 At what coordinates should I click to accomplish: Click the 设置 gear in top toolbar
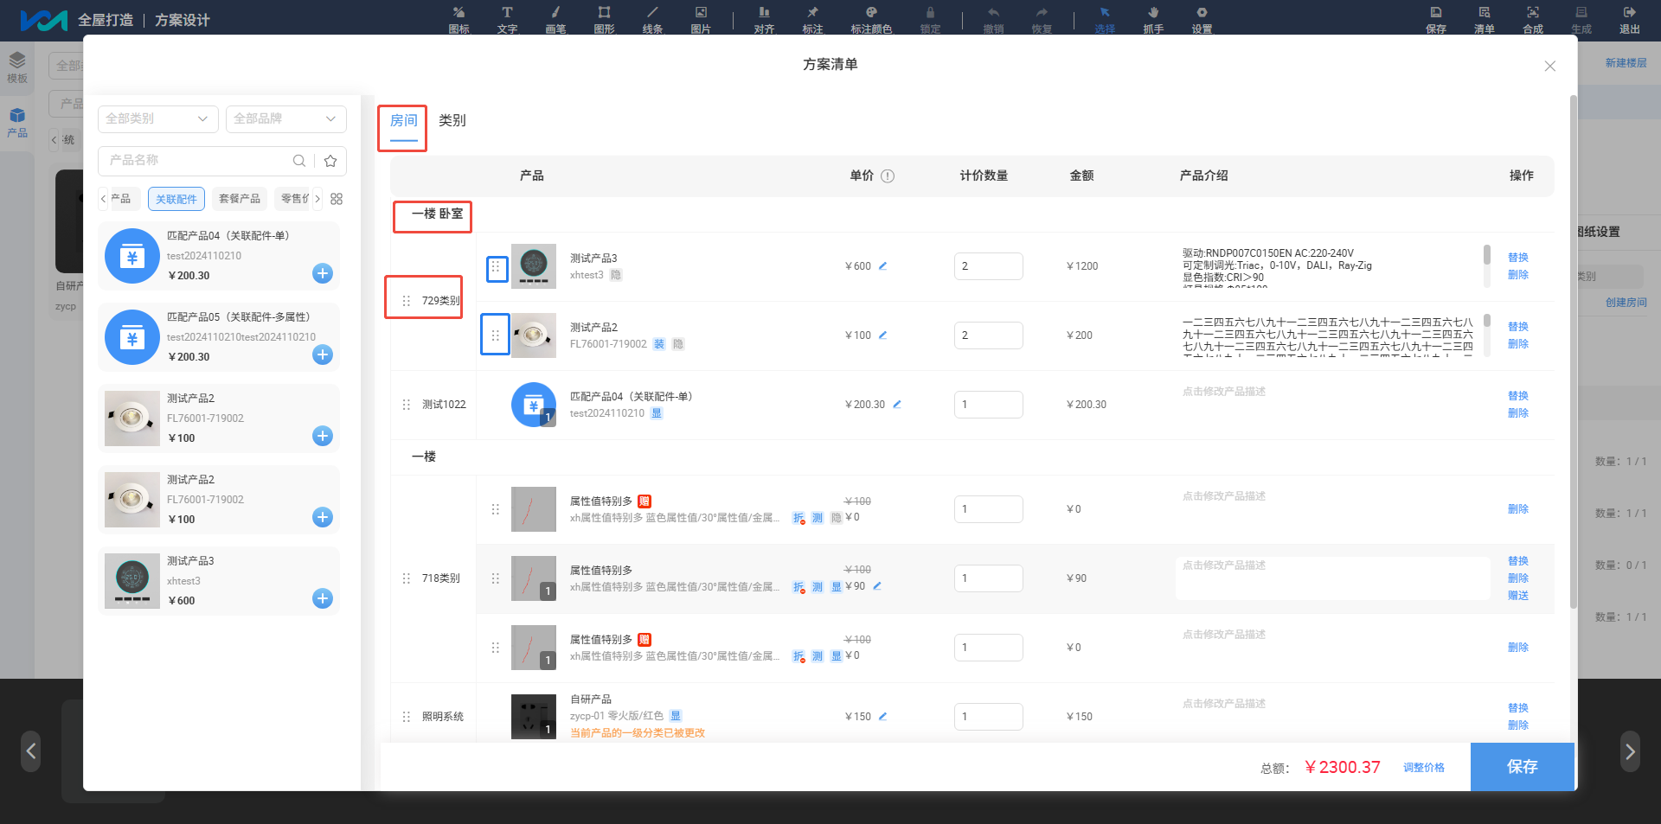point(1202,19)
